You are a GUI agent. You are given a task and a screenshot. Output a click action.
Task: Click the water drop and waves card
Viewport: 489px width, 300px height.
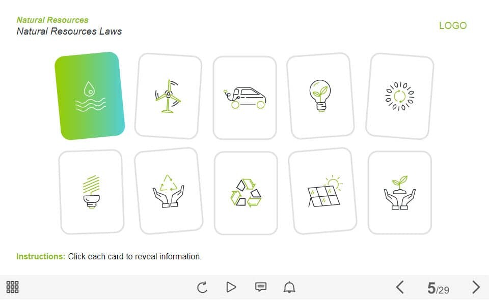pos(90,96)
